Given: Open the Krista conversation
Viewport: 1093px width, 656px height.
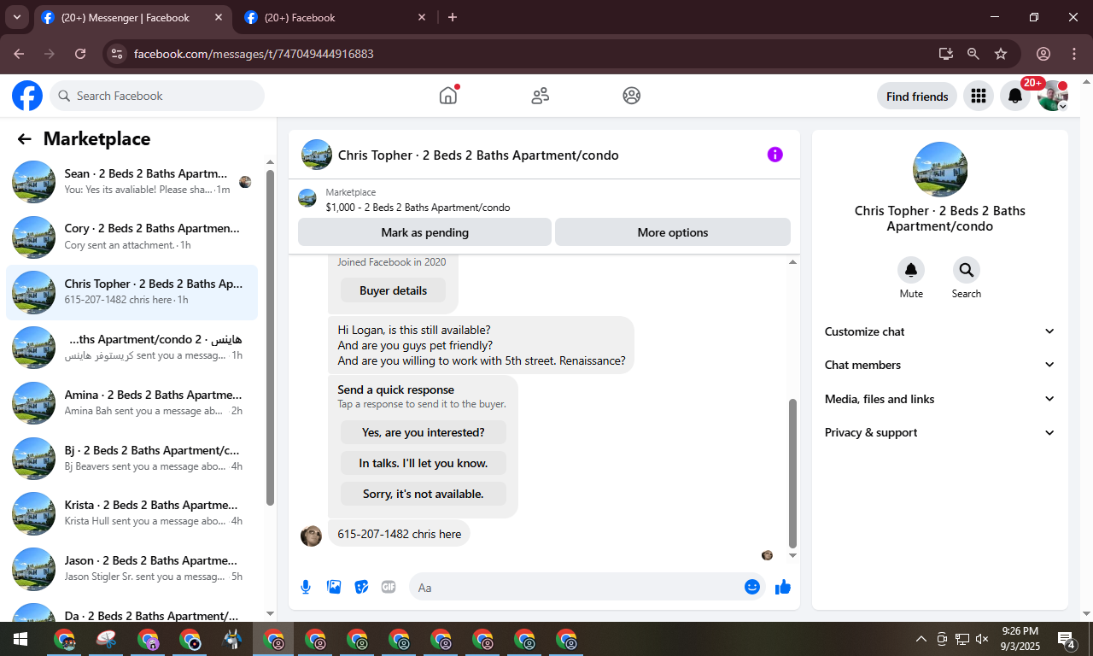Looking at the screenshot, I should (x=132, y=513).
